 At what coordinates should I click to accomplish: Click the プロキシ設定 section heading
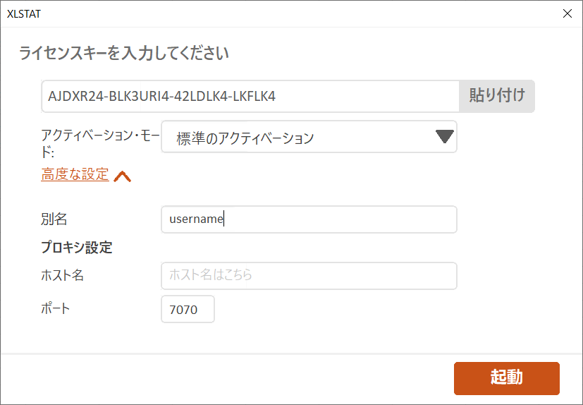[x=77, y=248]
